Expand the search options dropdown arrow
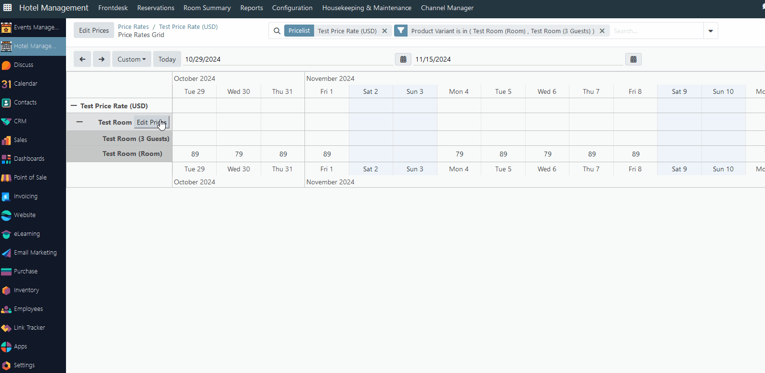765x373 pixels. coord(711,31)
